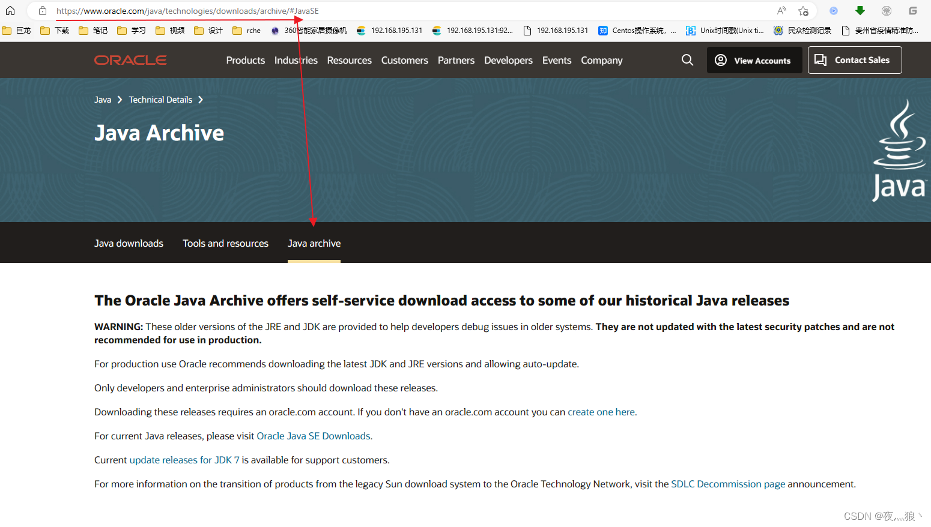Click the Java logo image
The width and height of the screenshot is (931, 527).
tap(899, 150)
